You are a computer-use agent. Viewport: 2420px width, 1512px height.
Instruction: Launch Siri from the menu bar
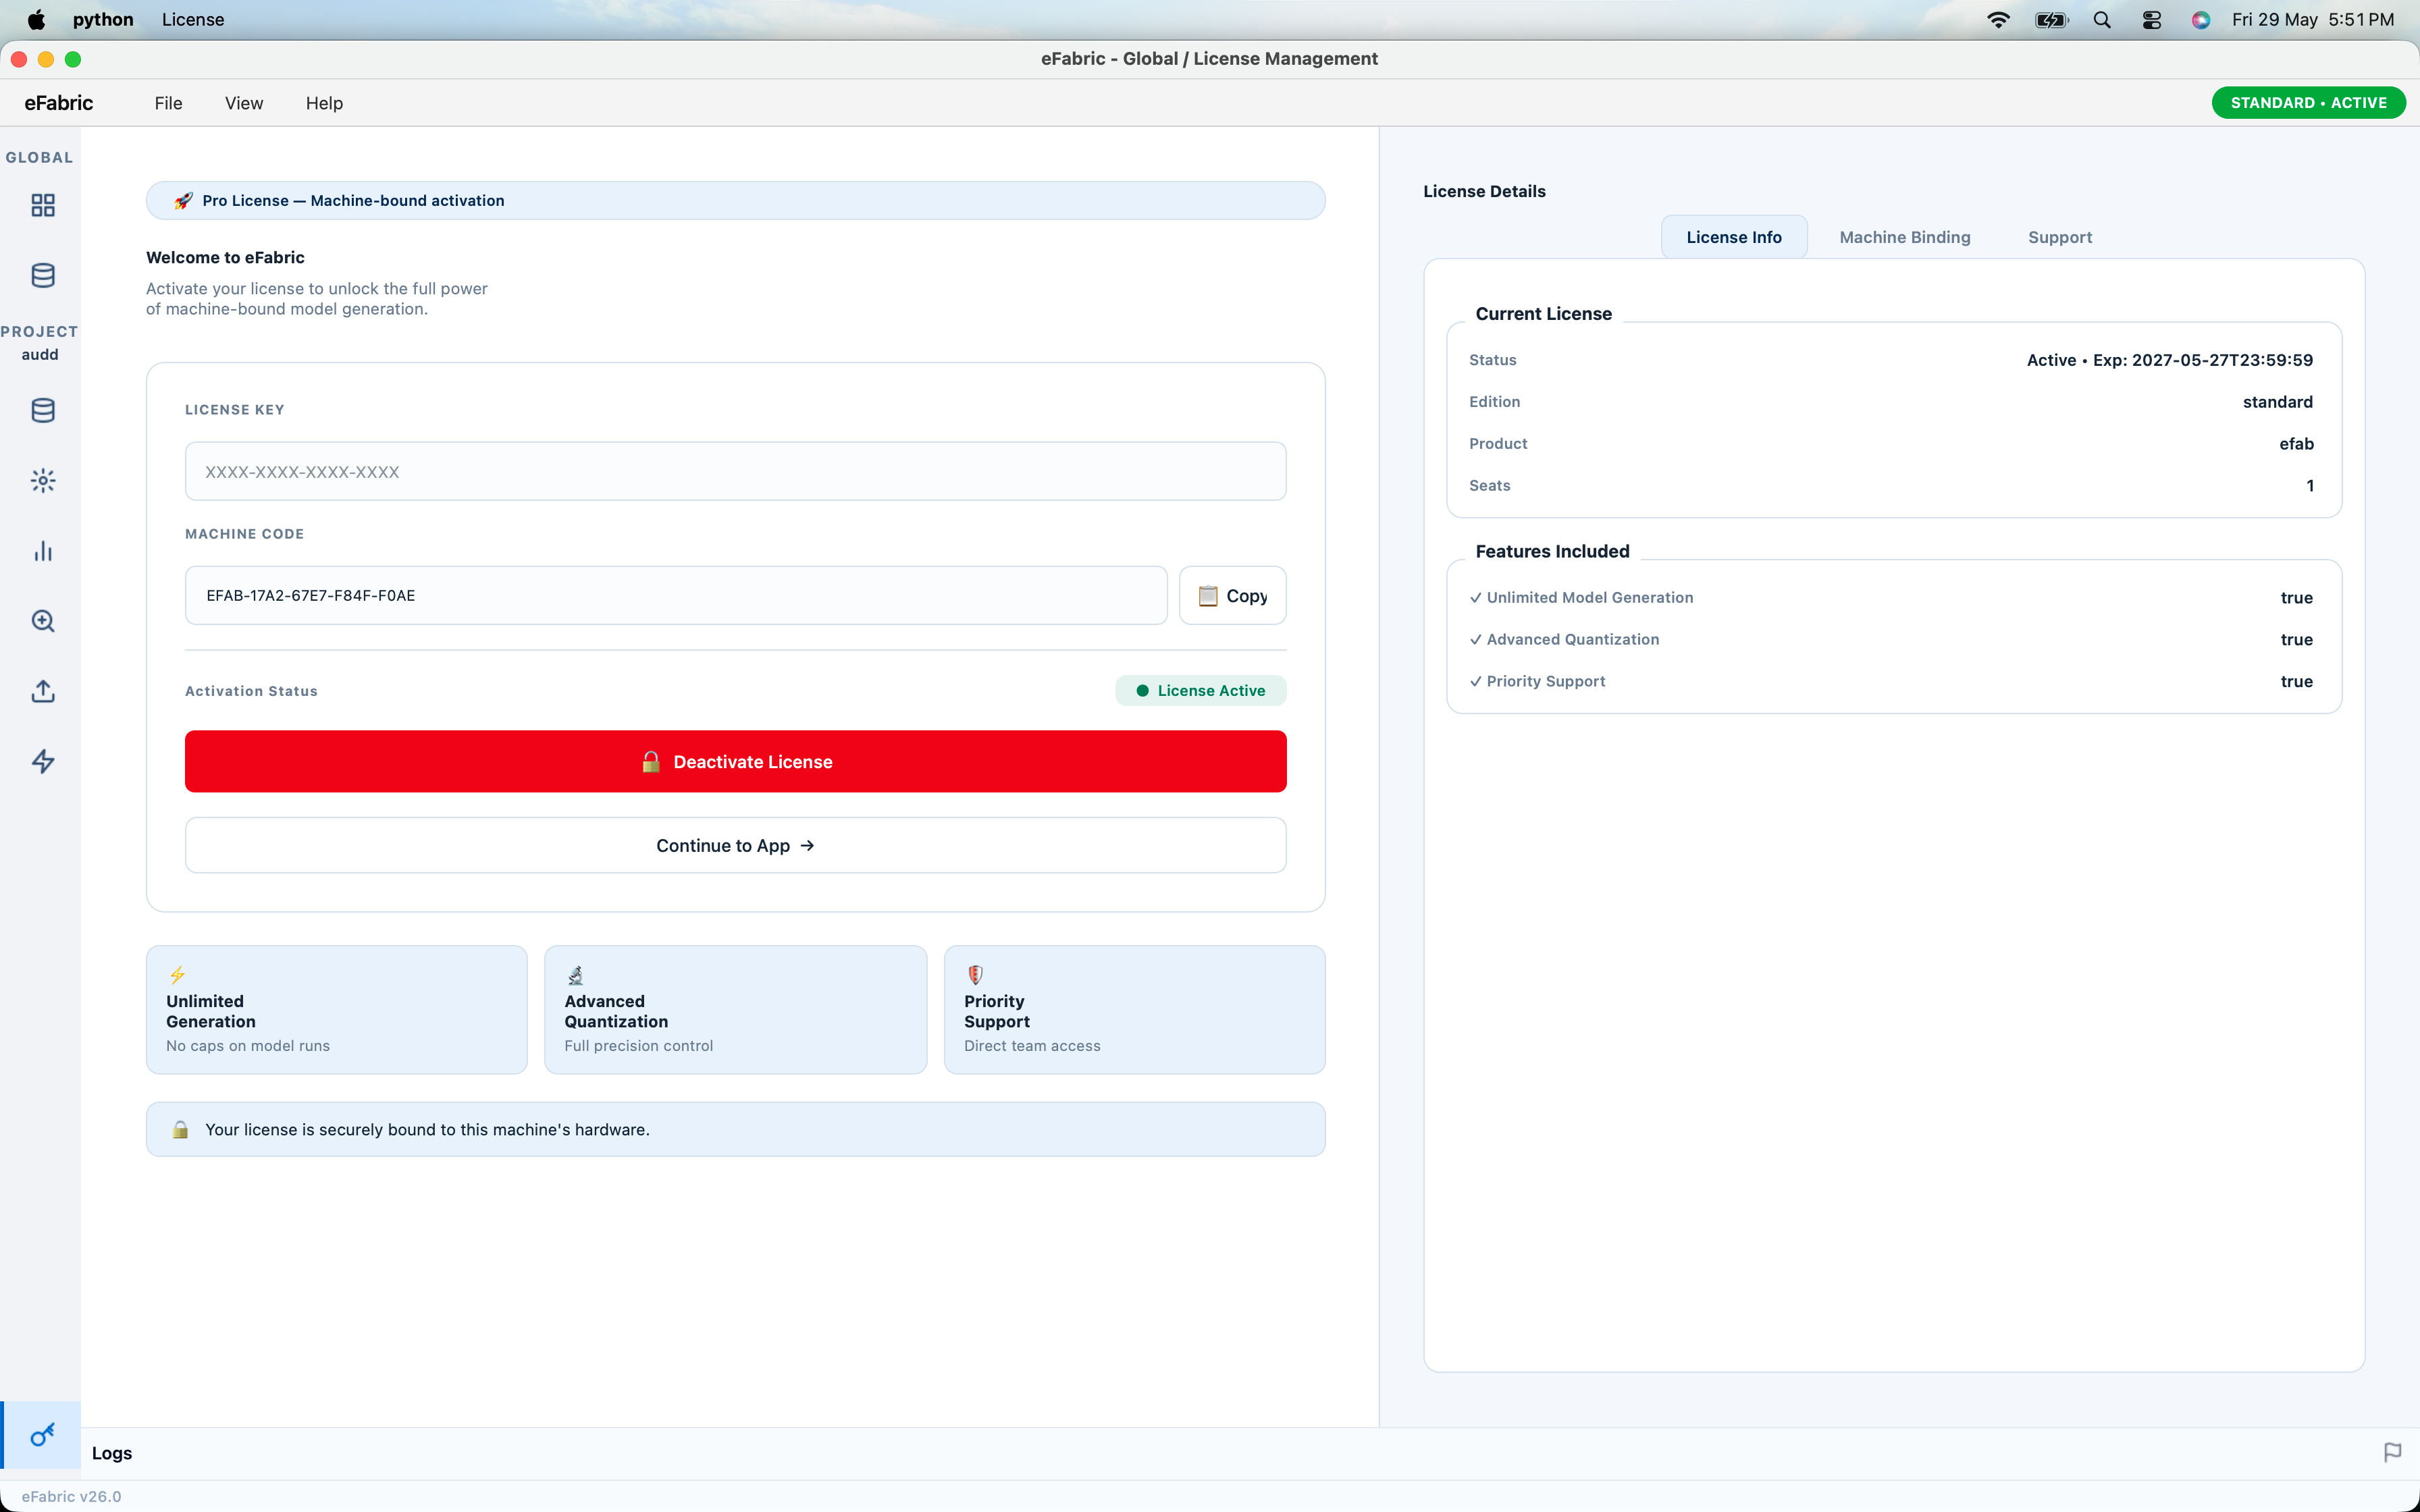[2201, 20]
